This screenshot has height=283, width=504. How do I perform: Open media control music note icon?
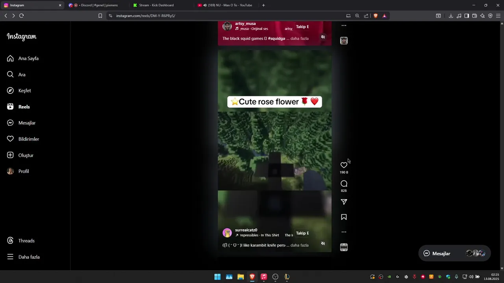click(x=459, y=16)
